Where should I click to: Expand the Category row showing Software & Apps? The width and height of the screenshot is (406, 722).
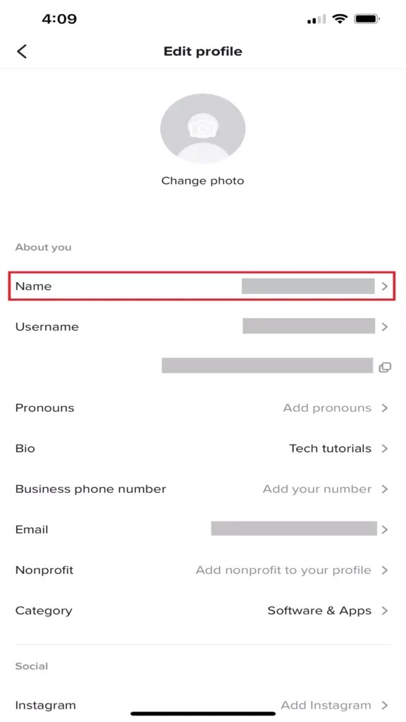(385, 611)
